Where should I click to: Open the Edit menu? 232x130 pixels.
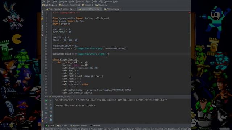click(49, 1)
